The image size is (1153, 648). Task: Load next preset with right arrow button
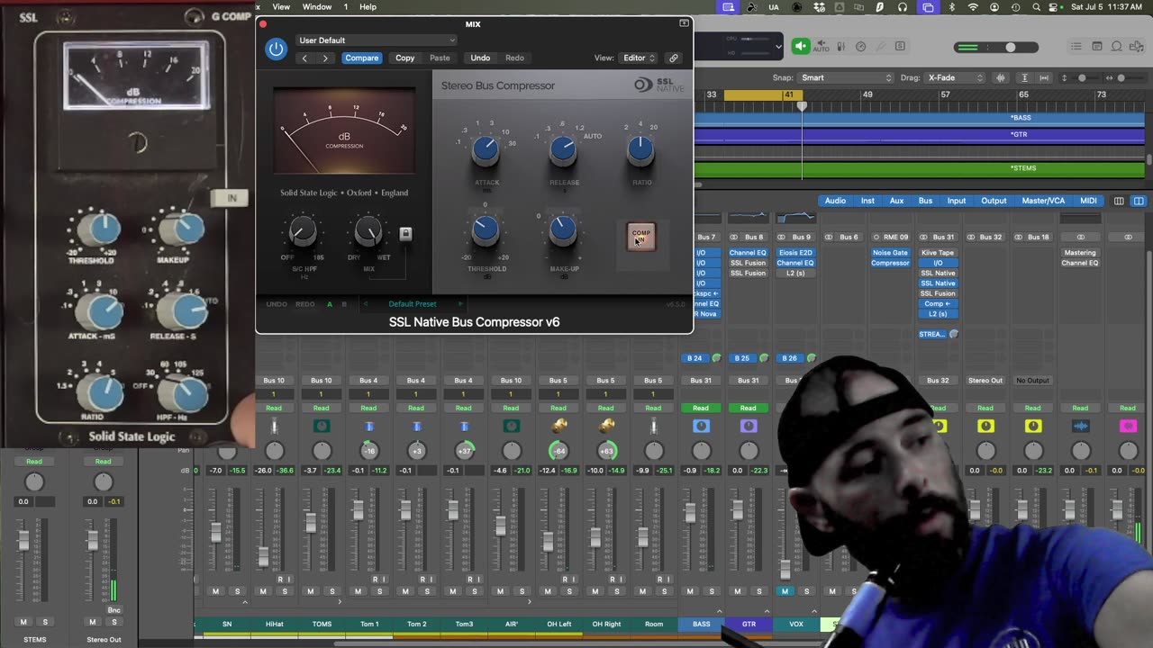click(x=325, y=58)
